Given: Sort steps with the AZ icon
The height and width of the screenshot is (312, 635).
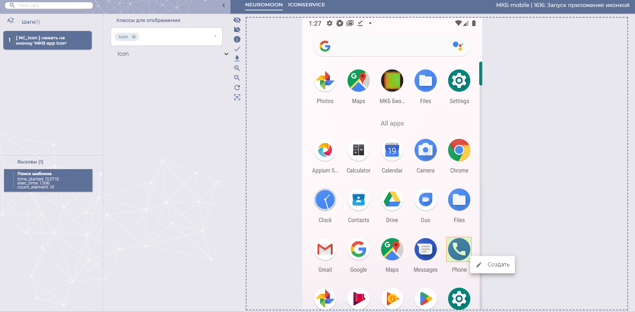Looking at the screenshot, I should [11, 21].
